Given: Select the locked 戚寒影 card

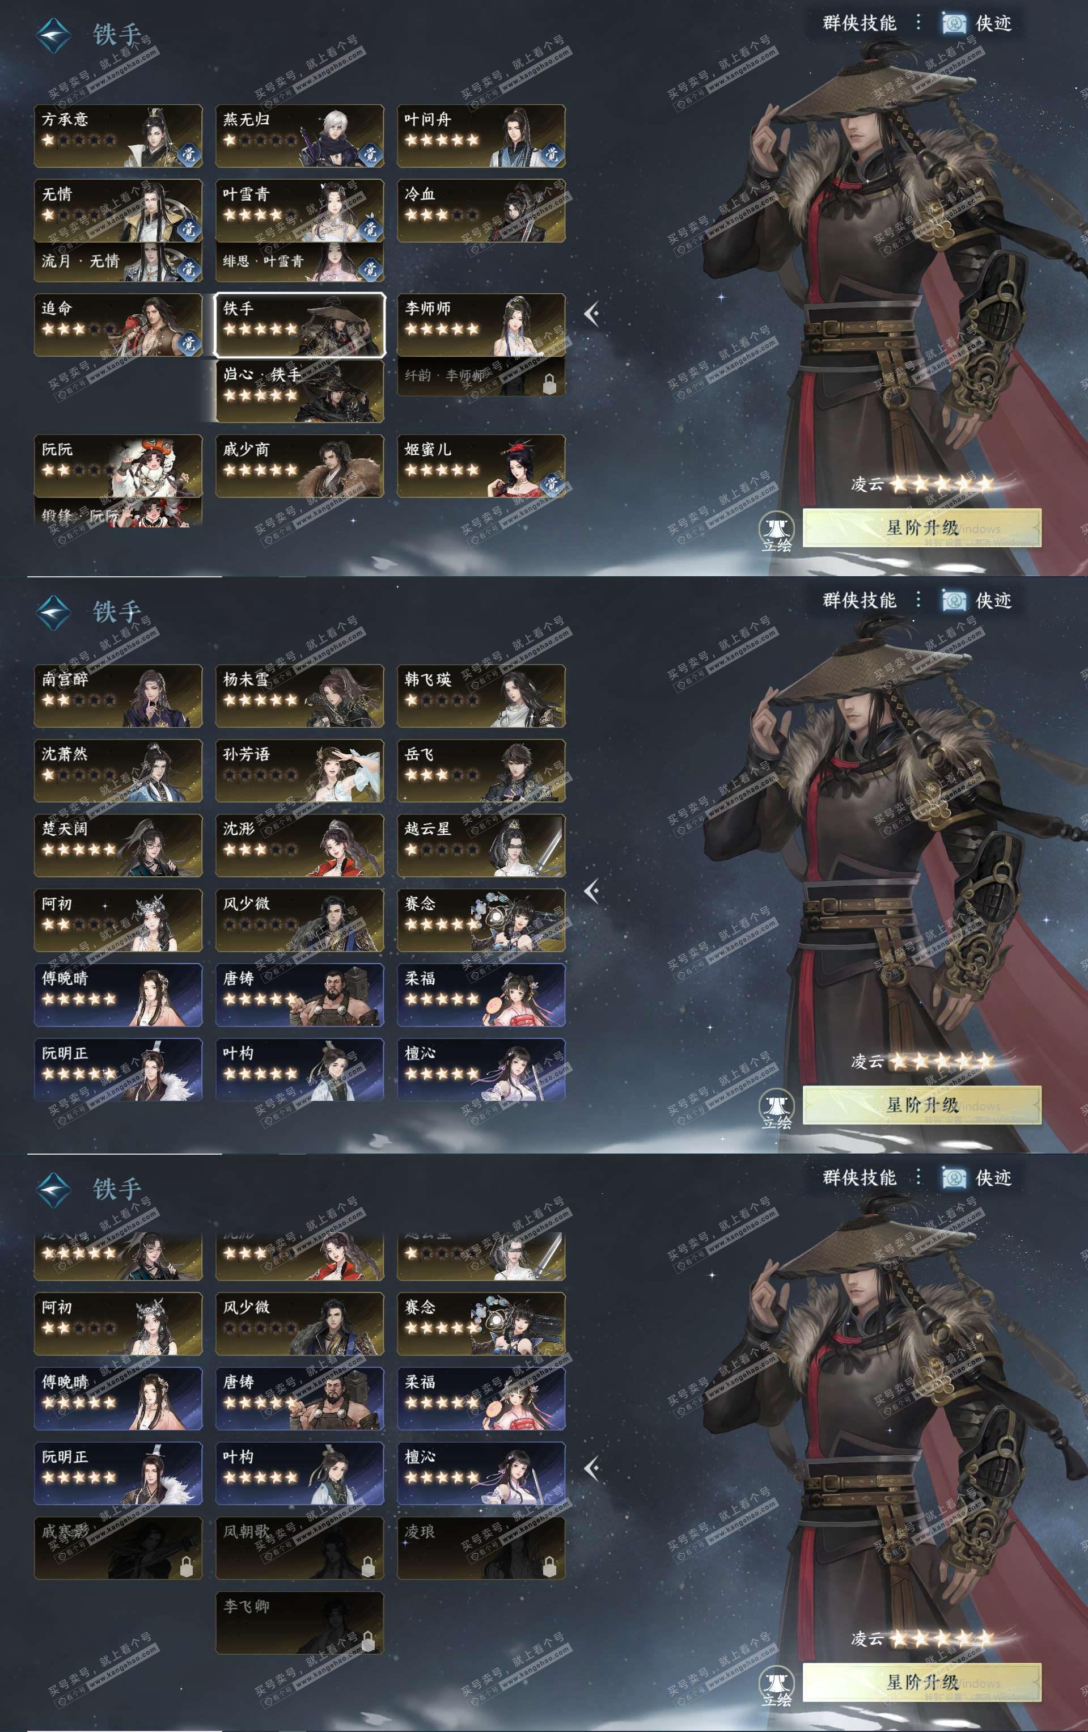Looking at the screenshot, I should [x=118, y=1548].
